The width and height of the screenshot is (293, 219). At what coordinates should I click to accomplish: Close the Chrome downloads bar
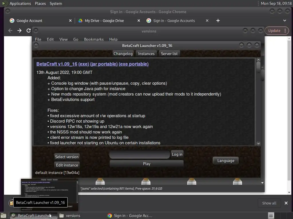[286, 203]
